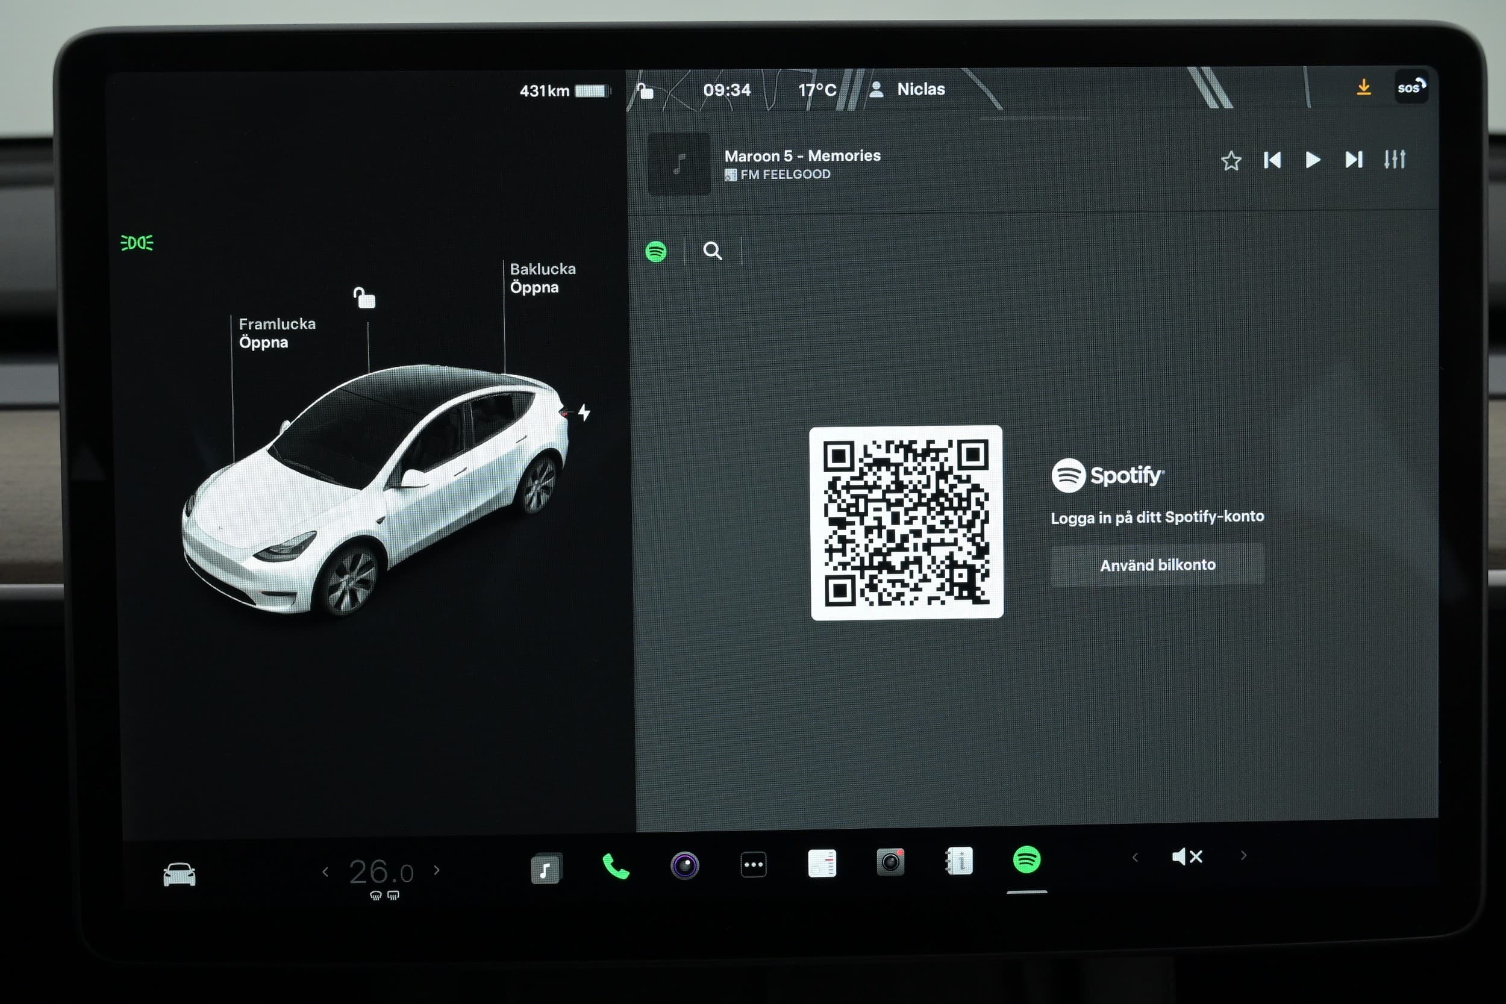Image resolution: width=1506 pixels, height=1004 pixels.
Task: Tap the 09:34 clock in the status bar
Action: (x=726, y=90)
